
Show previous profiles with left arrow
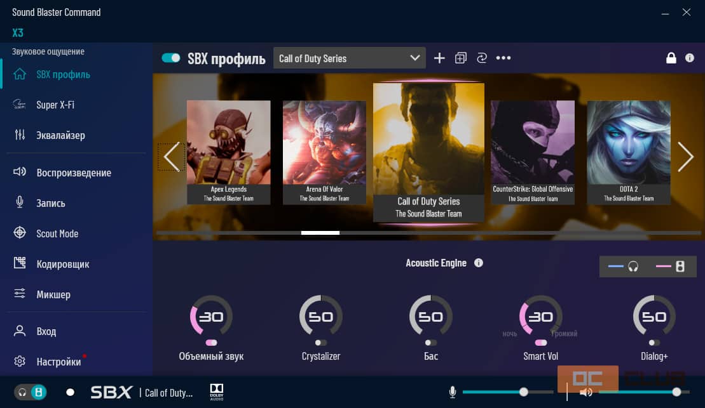coord(171,157)
